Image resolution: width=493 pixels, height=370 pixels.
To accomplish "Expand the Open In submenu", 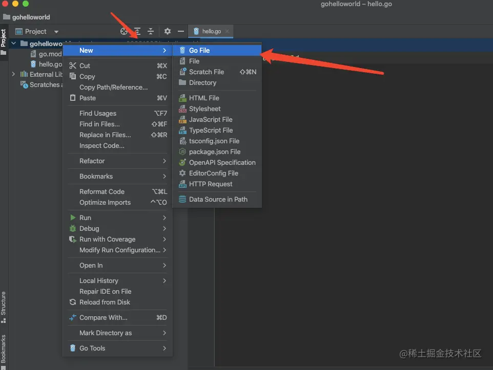I will (x=118, y=266).
